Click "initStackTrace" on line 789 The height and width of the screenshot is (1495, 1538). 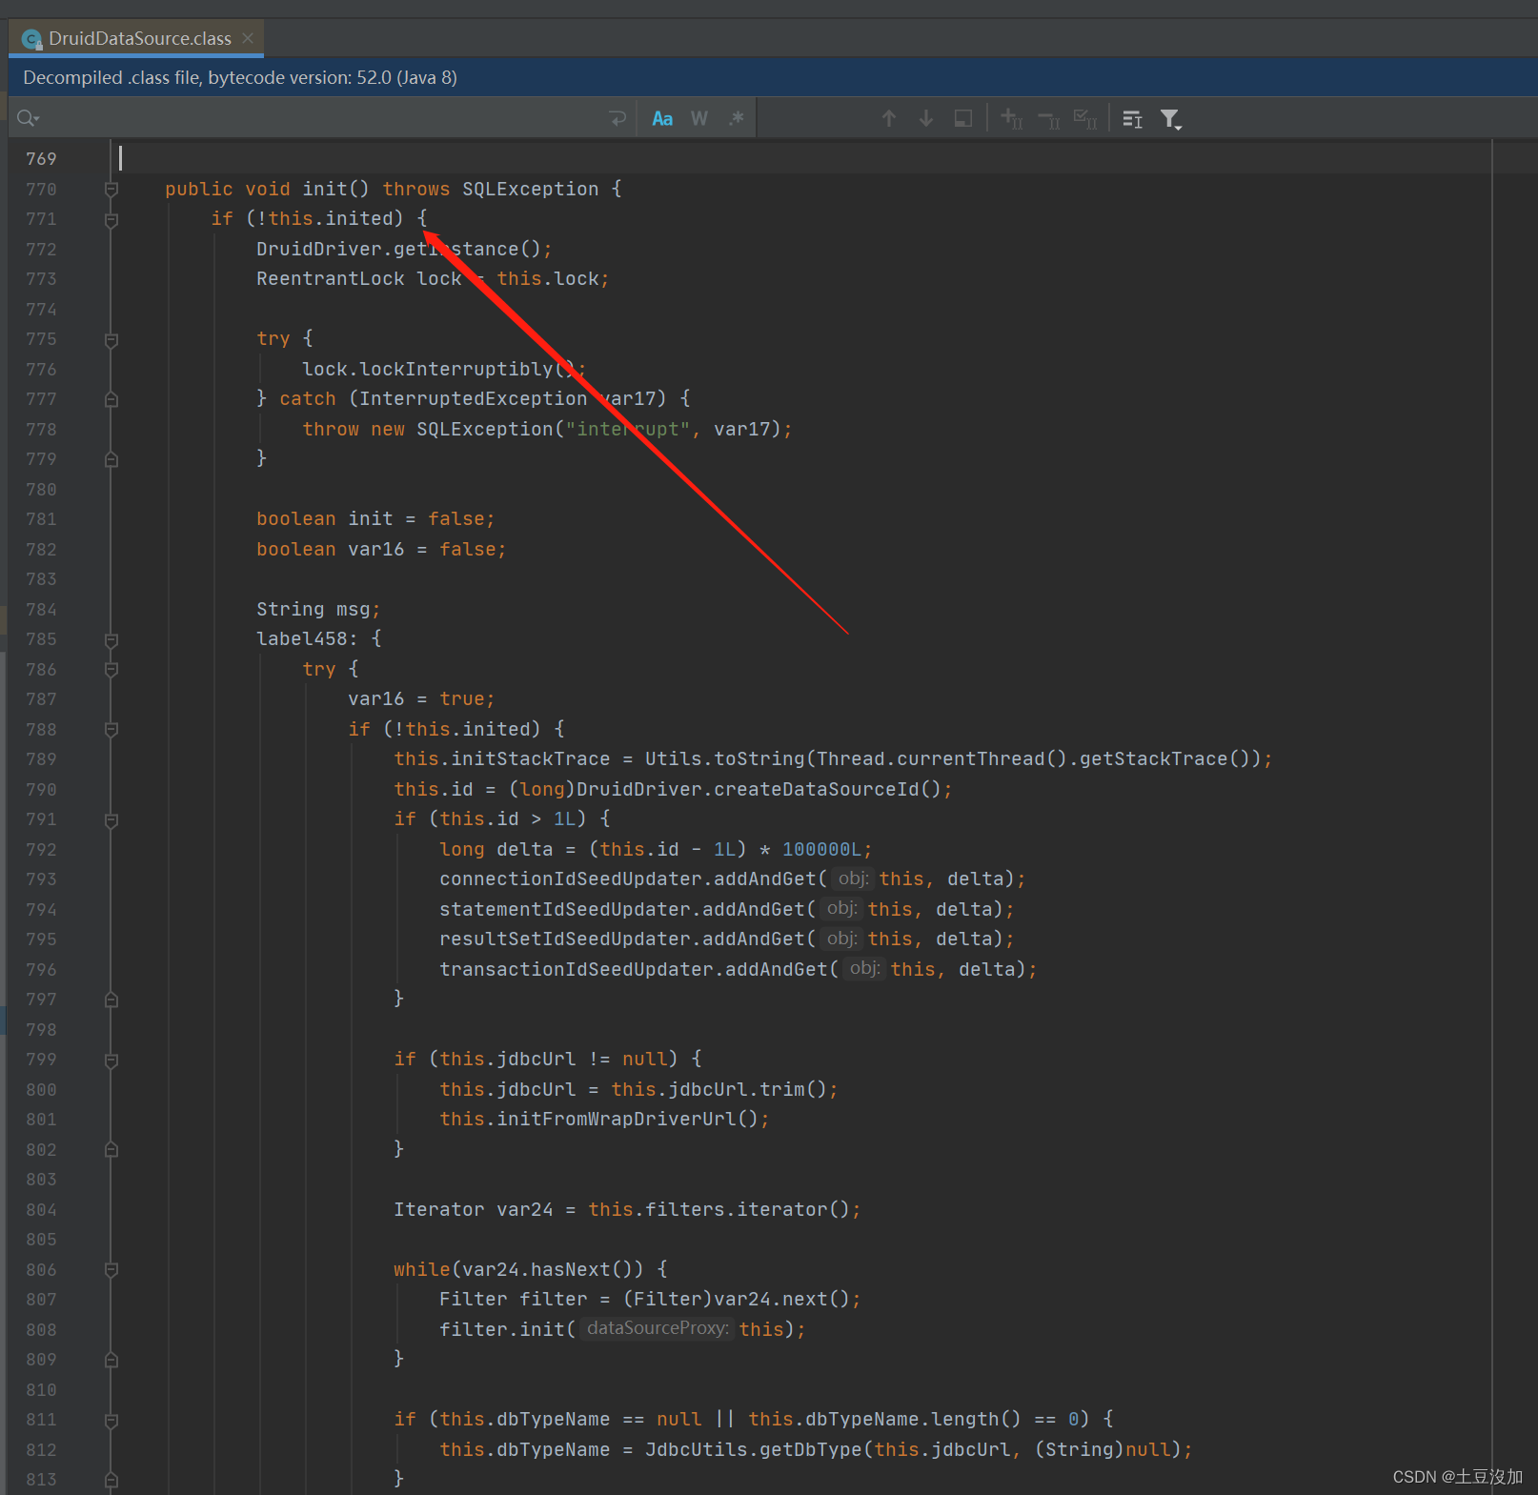click(x=531, y=758)
